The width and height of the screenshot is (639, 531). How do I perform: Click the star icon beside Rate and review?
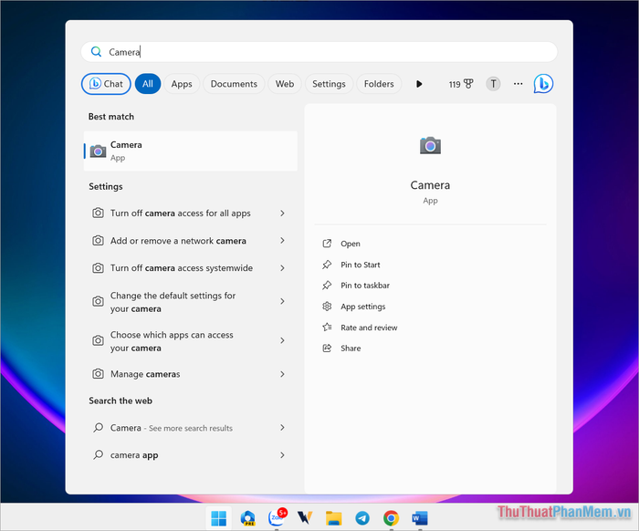pyautogui.click(x=327, y=327)
